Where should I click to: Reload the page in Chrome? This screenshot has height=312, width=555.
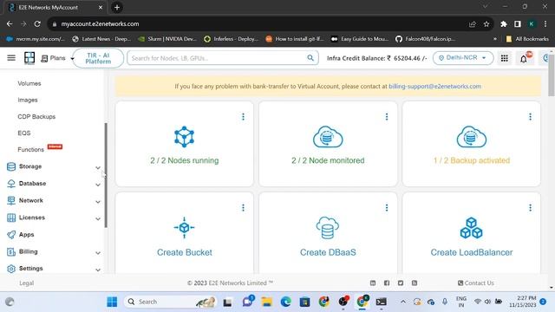(37, 24)
